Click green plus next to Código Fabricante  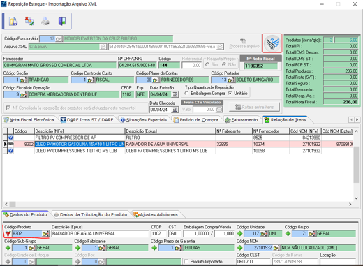point(78,248)
